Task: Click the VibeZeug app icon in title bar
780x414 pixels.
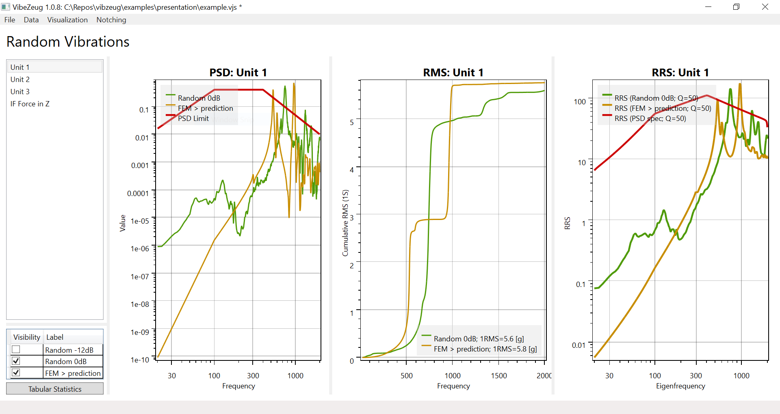Action: tap(6, 7)
